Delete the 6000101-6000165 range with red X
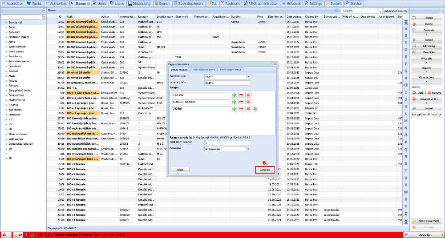 (x=248, y=102)
